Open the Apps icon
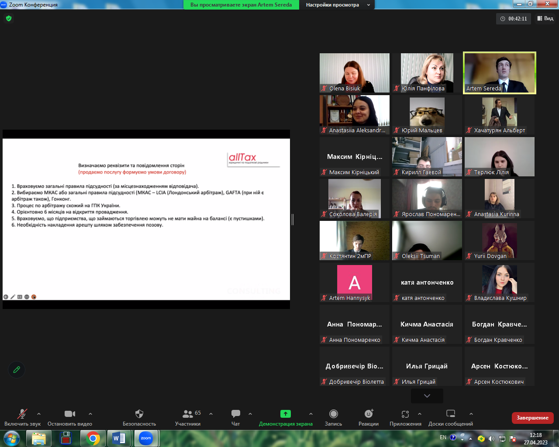The image size is (559, 447). (x=405, y=414)
